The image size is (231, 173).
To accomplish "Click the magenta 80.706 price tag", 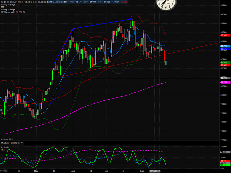I will pos(225,83).
